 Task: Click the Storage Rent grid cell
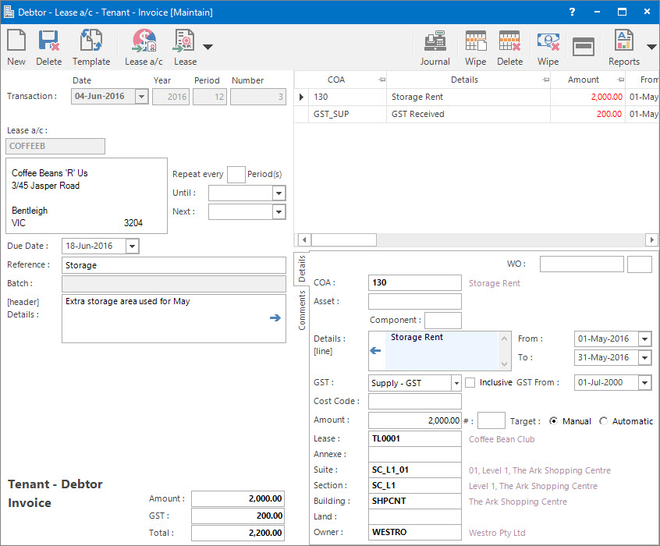click(468, 97)
